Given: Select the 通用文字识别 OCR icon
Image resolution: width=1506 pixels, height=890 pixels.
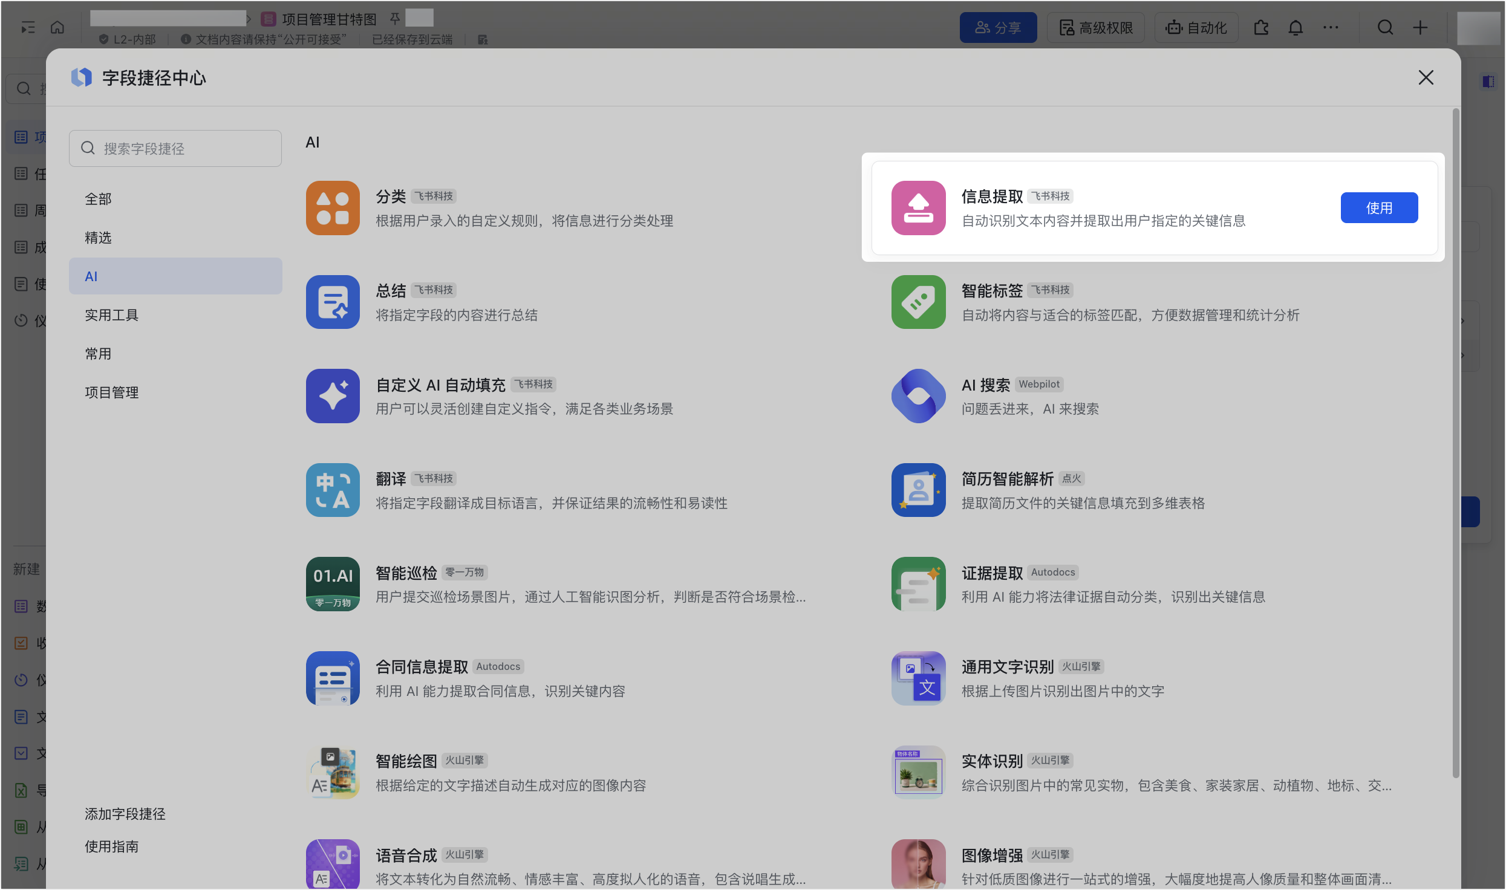Looking at the screenshot, I should tap(918, 678).
